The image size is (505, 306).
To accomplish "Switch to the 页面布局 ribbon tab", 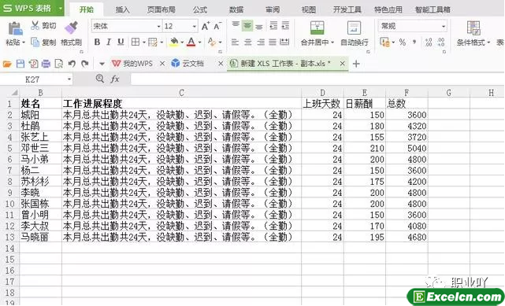I will pos(162,9).
